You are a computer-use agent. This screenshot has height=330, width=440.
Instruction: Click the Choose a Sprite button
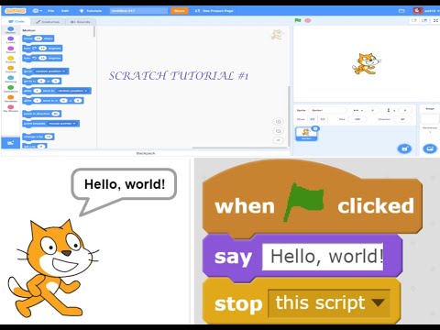coord(404,148)
